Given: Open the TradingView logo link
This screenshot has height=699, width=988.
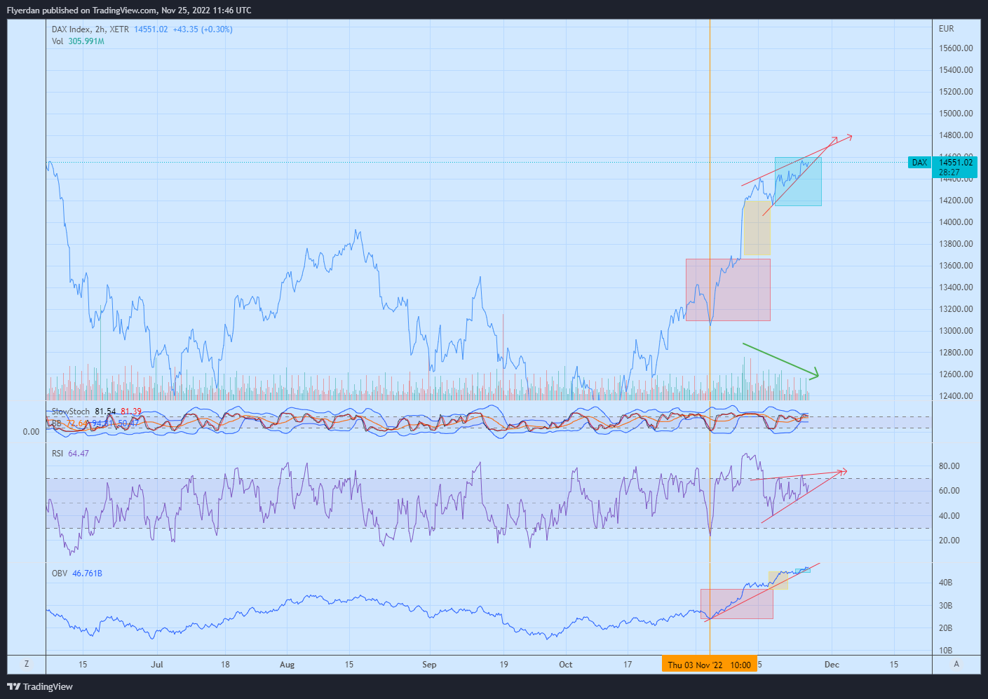Looking at the screenshot, I should [x=40, y=686].
